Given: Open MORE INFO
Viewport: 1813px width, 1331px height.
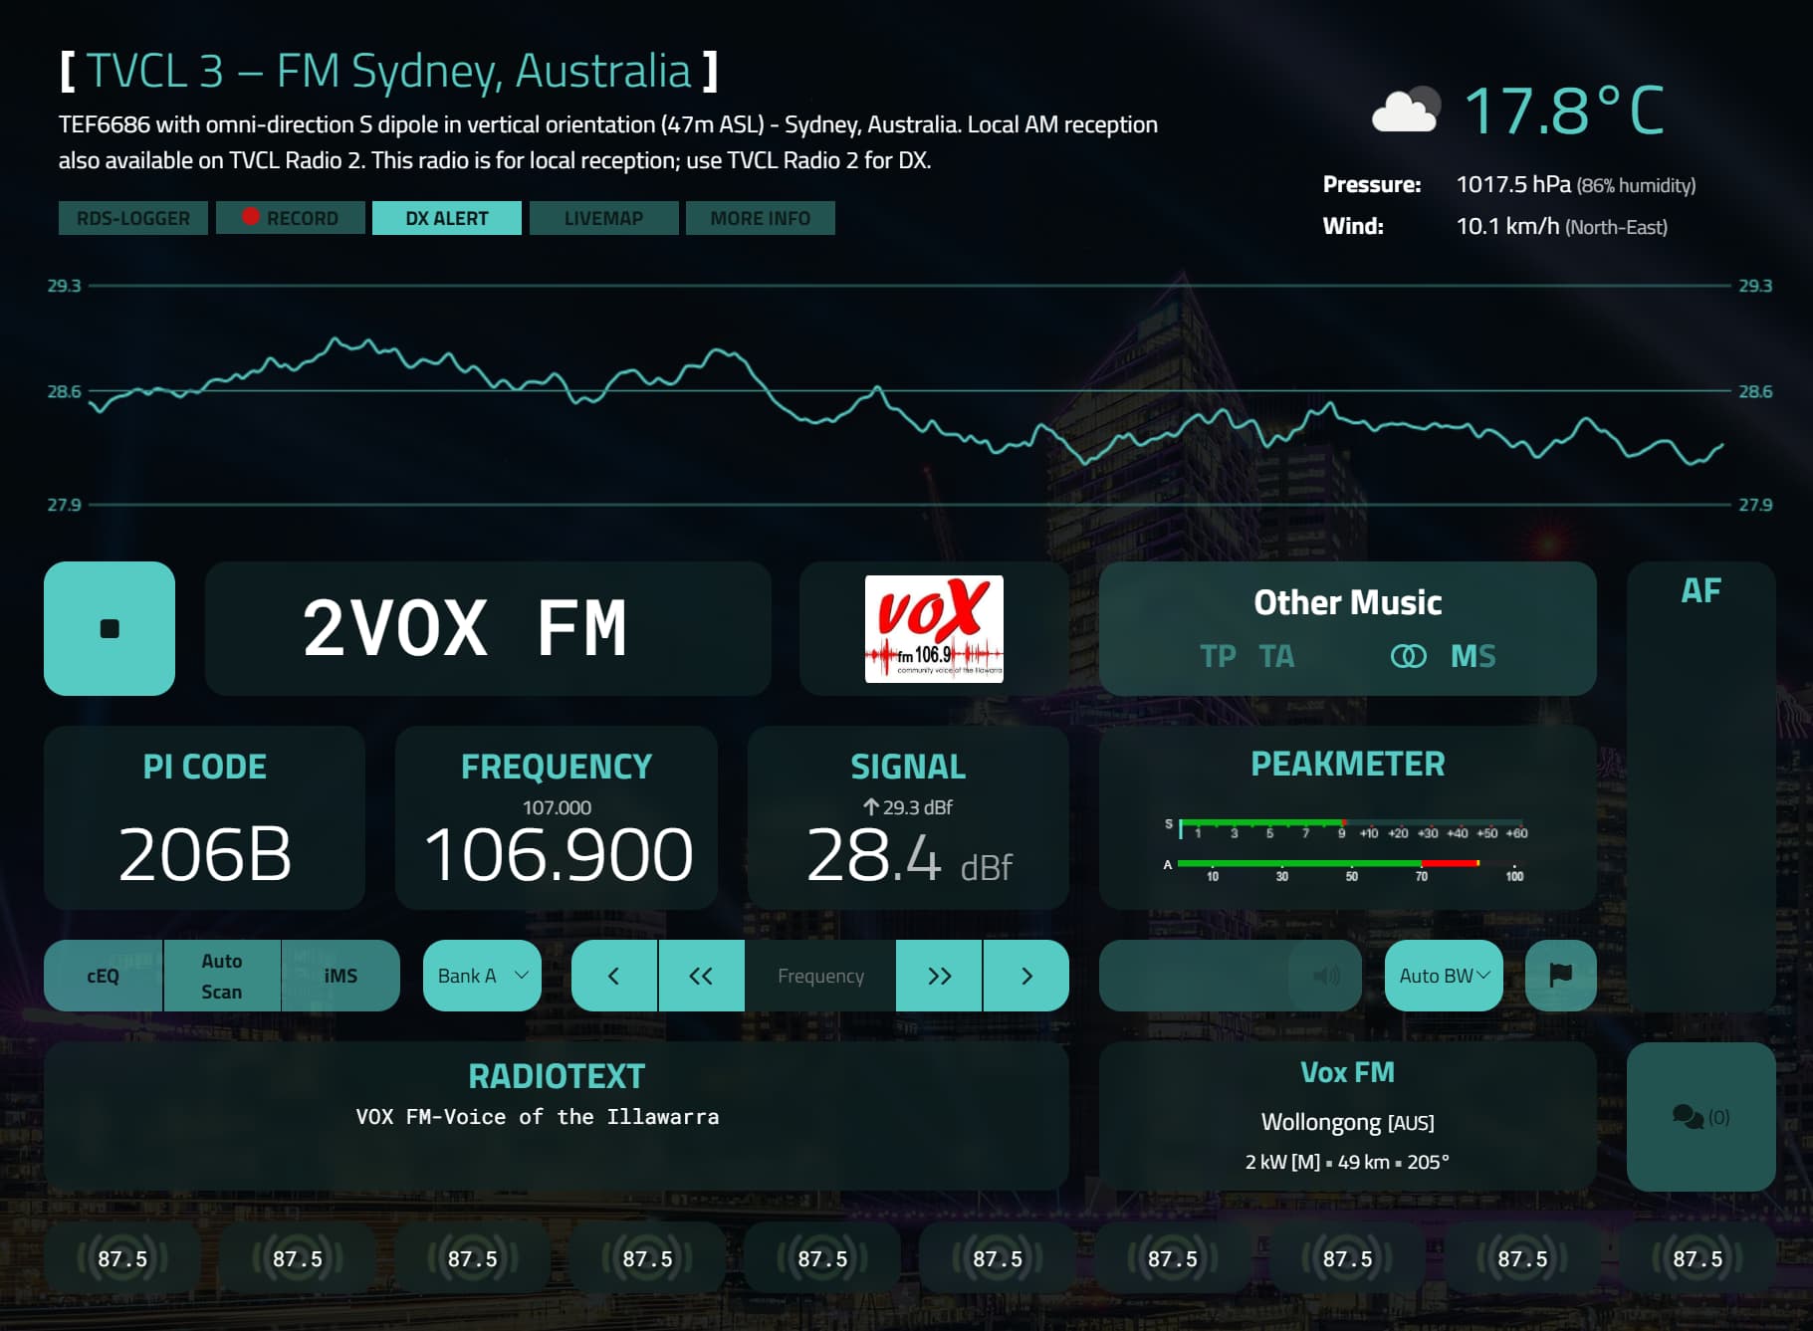Looking at the screenshot, I should 761,218.
